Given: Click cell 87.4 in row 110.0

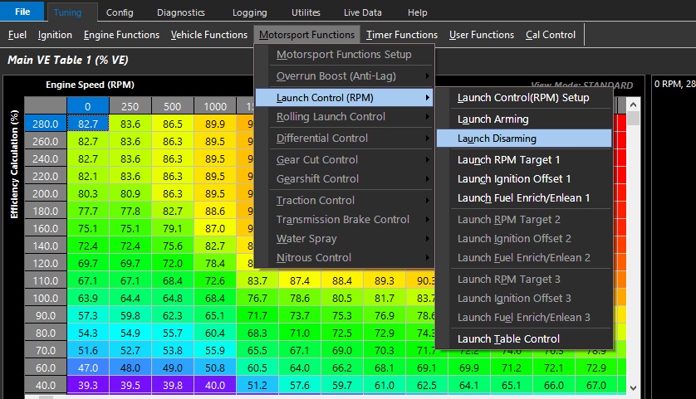Looking at the screenshot, I should click(x=300, y=280).
